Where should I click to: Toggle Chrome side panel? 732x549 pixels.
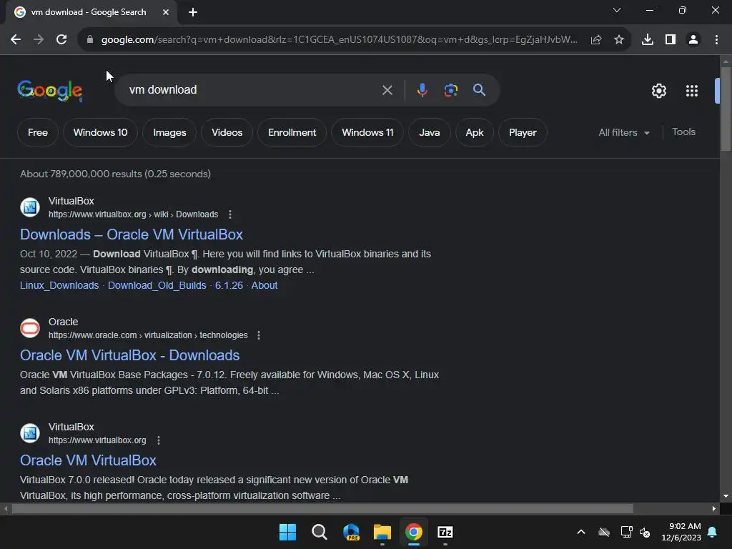pyautogui.click(x=671, y=40)
